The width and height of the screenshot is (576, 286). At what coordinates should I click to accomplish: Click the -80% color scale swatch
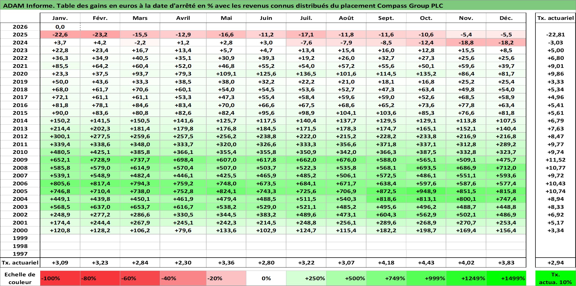[x=100, y=278]
